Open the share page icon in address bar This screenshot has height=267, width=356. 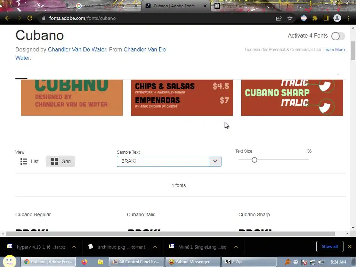(x=279, y=18)
